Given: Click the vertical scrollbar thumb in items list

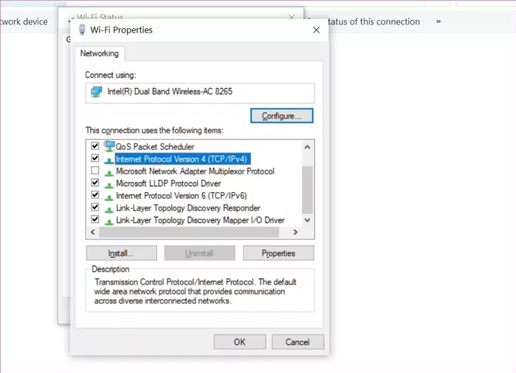Looking at the screenshot, I should tap(307, 190).
